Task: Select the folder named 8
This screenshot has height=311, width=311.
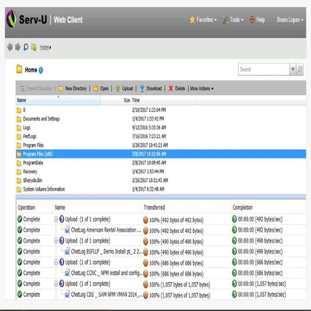Action: [x=161, y=110]
